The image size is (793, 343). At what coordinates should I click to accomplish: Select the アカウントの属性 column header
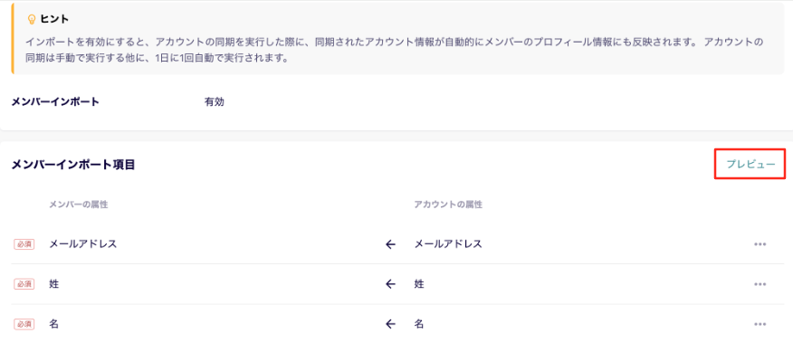coord(448,205)
